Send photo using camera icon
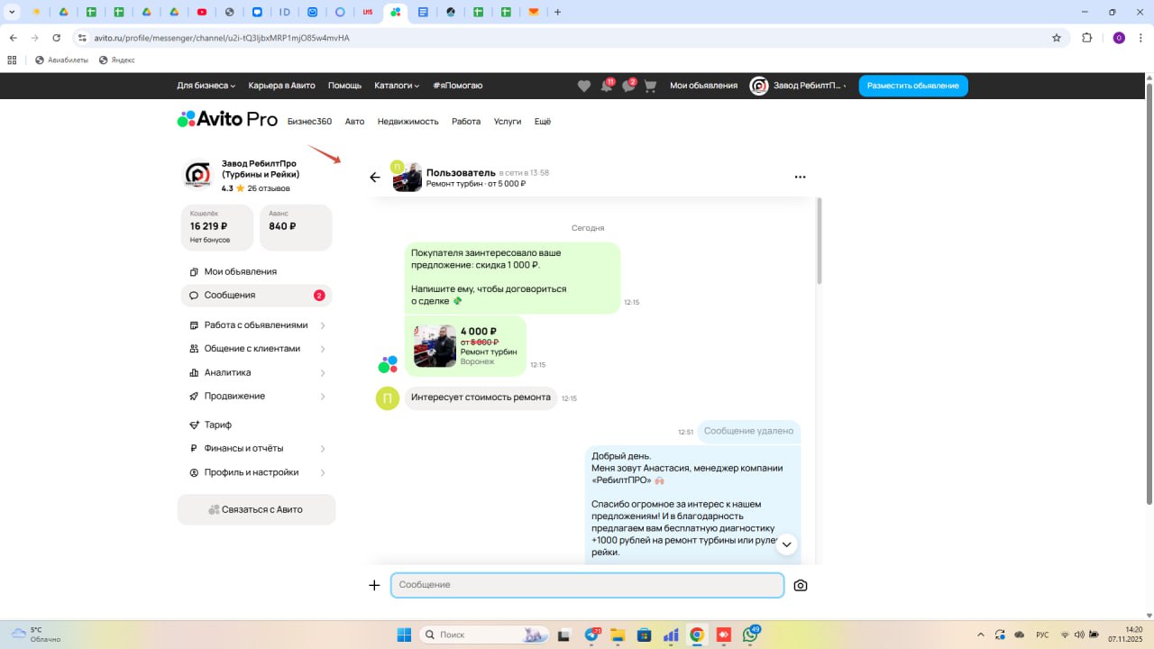 click(801, 585)
